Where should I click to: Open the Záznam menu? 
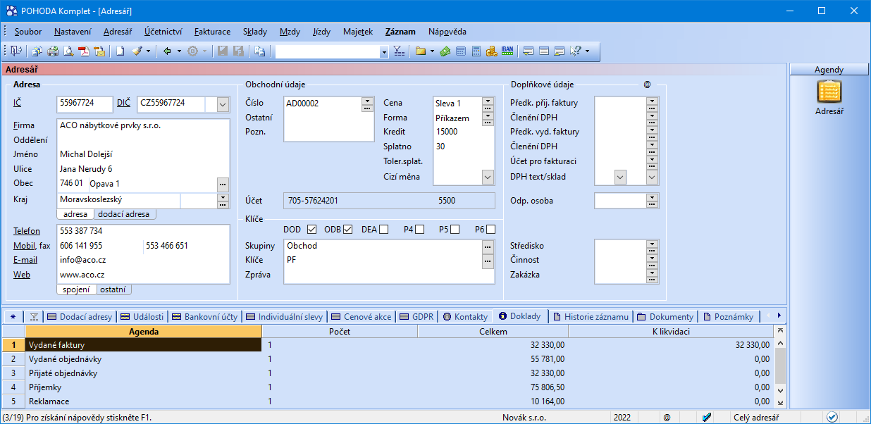point(400,32)
